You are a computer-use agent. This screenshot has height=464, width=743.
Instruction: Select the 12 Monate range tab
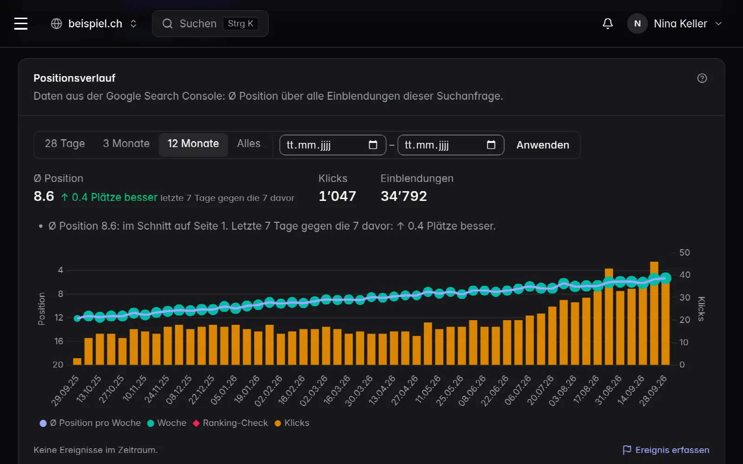[x=193, y=144]
